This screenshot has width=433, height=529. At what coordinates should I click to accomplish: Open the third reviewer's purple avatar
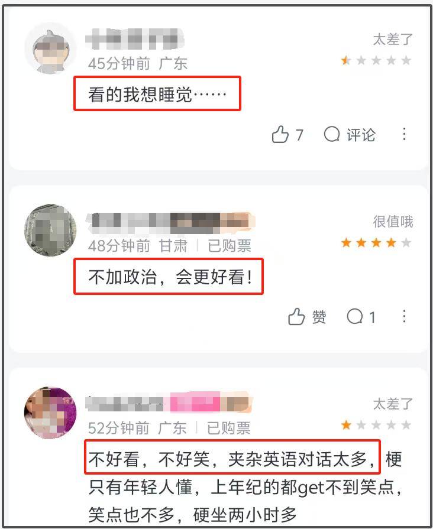[51, 413]
